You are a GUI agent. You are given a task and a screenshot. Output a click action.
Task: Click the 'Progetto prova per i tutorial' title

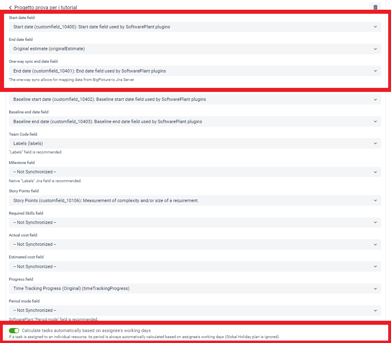pos(46,7)
